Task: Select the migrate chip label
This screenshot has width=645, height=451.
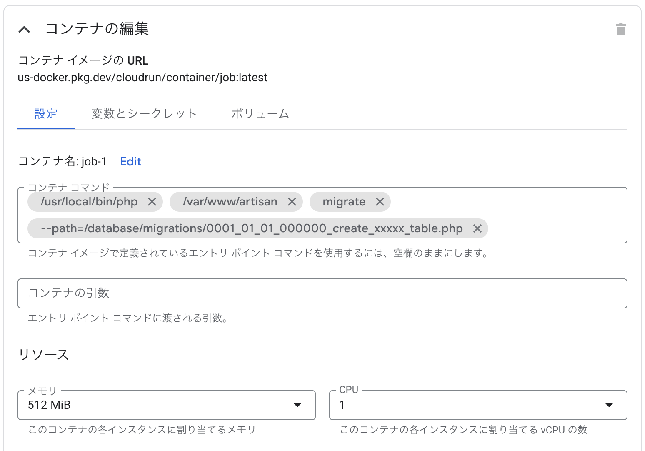Action: [344, 202]
